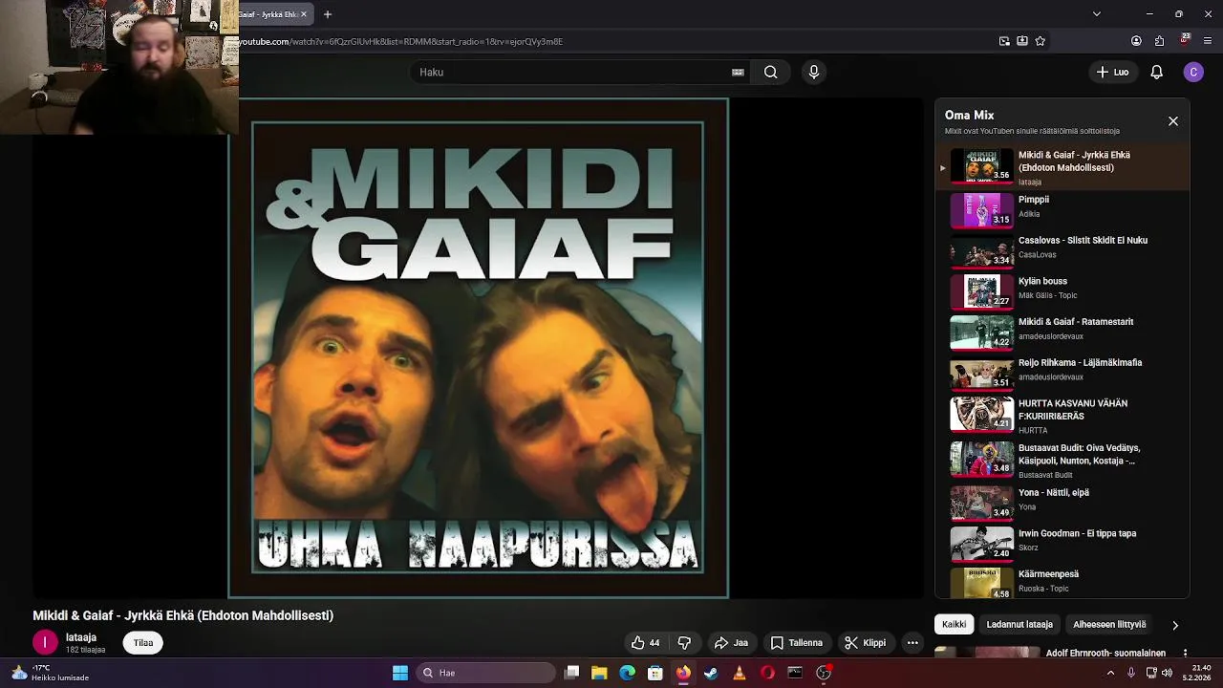
Task: Click the video player album art
Action: point(478,348)
